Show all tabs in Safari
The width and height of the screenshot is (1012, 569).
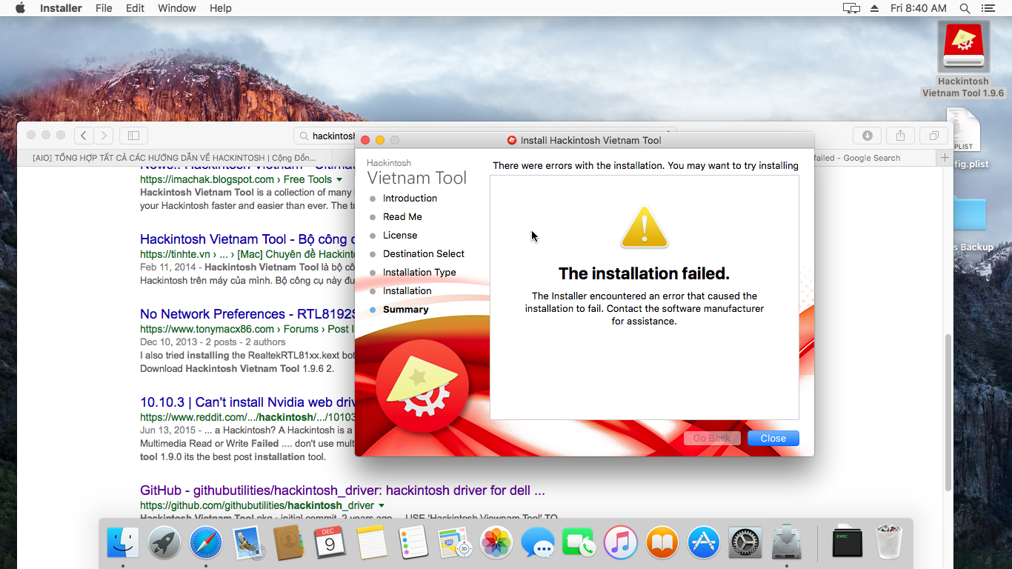pyautogui.click(x=933, y=136)
